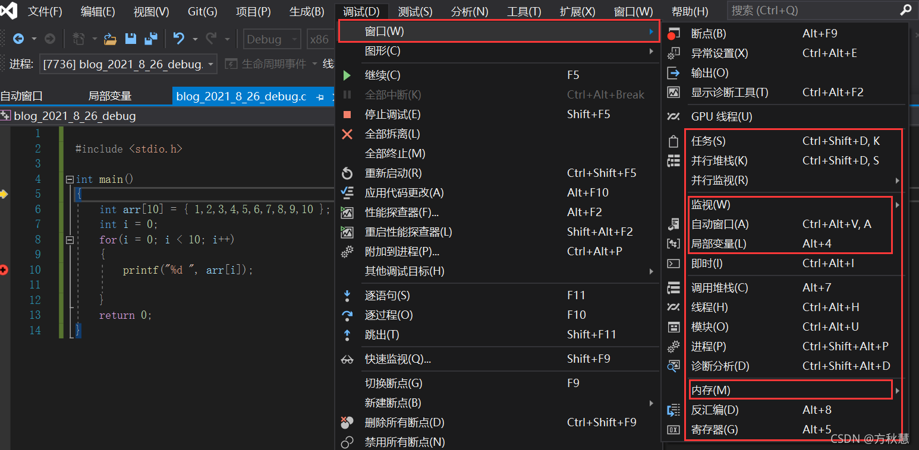The width and height of the screenshot is (919, 450).
Task: Click the printf statement on line 10
Action: (x=188, y=270)
